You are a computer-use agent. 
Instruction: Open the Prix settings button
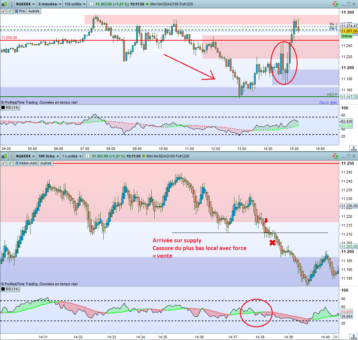[20, 11]
